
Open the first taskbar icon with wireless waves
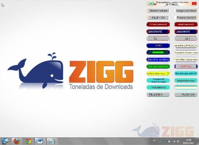[x=5, y=141]
